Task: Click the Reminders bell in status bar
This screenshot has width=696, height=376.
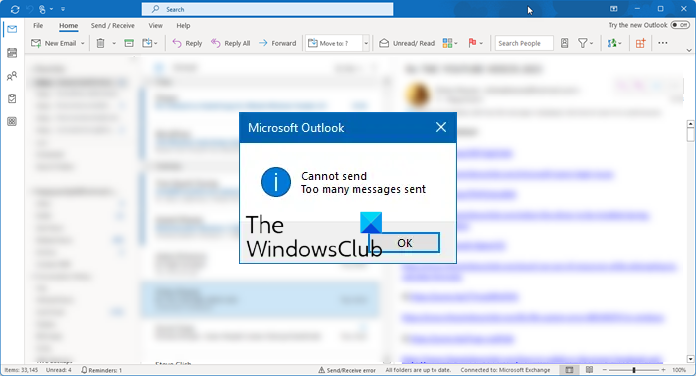Action: pyautogui.click(x=84, y=370)
